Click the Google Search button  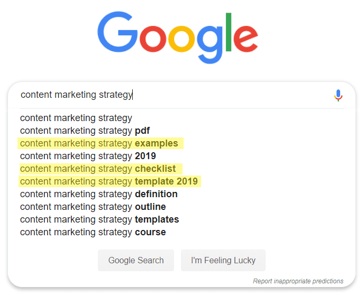click(x=136, y=261)
